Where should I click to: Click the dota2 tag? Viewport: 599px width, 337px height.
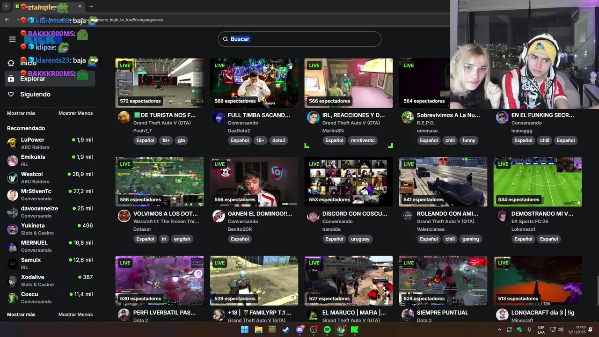[x=278, y=140]
